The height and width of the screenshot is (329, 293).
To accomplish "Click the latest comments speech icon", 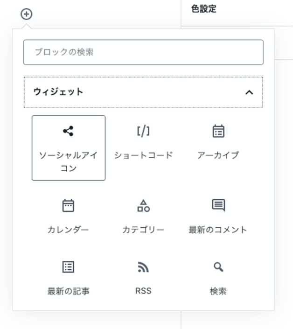I will (x=218, y=205).
